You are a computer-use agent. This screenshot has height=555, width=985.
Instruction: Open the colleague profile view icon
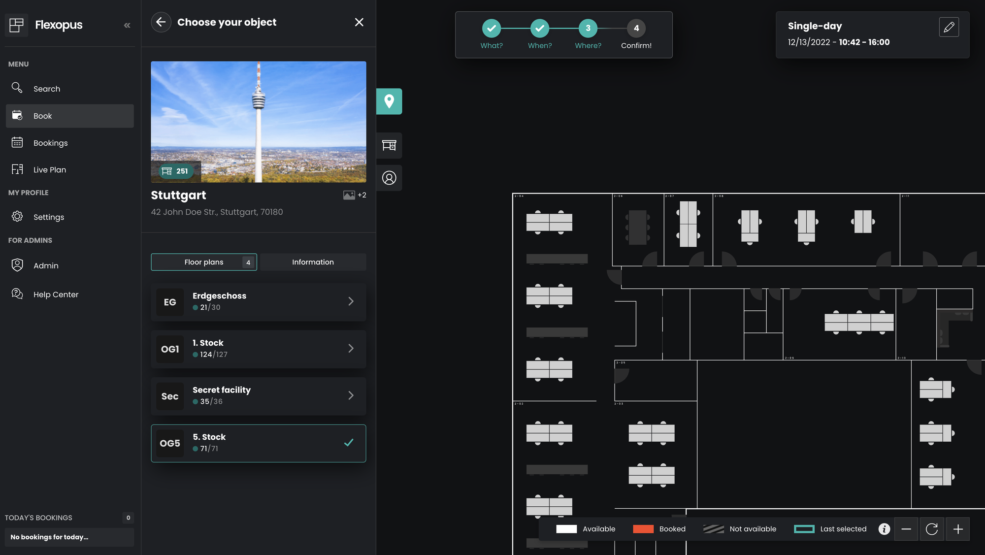pos(389,178)
